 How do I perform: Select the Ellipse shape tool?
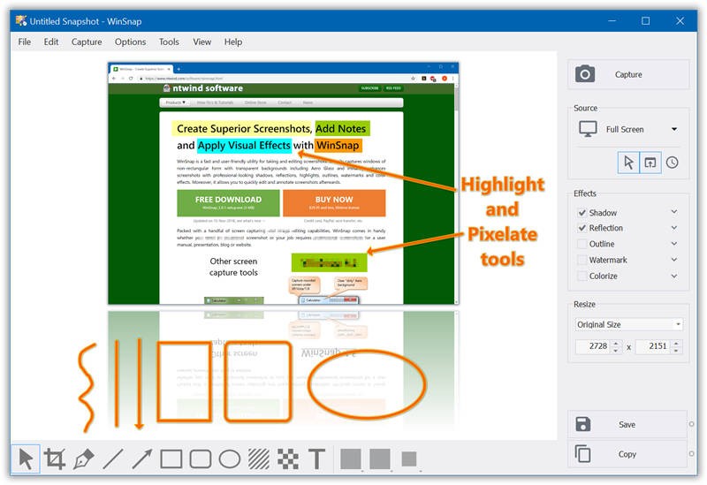point(229,458)
